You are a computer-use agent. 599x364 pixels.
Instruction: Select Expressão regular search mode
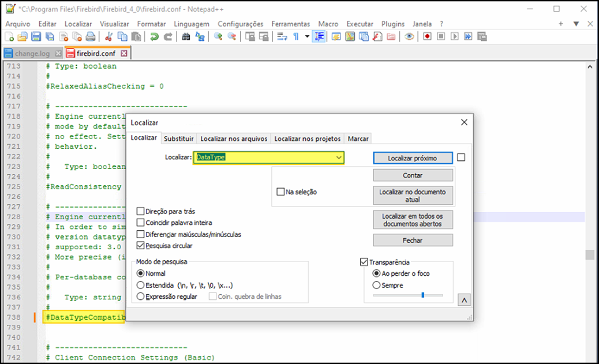[141, 297]
